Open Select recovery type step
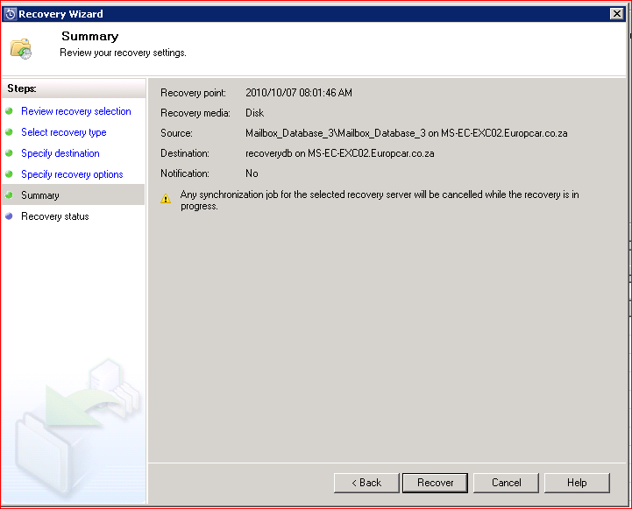Screen dimensions: 632x509 click(x=64, y=132)
